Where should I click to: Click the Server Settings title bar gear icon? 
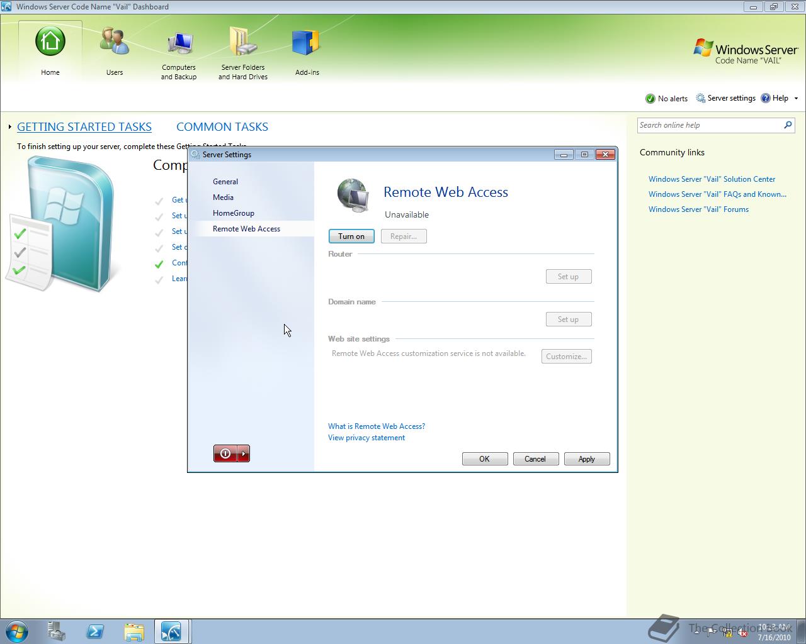click(195, 155)
